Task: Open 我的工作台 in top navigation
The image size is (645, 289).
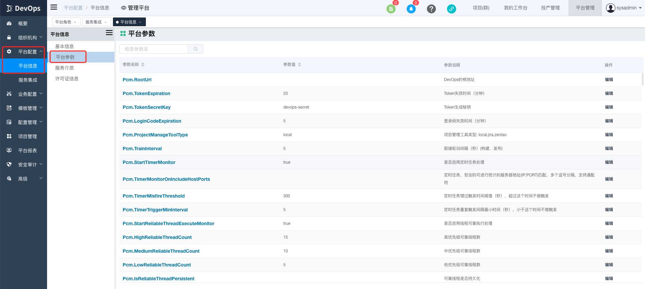Action: click(x=515, y=8)
